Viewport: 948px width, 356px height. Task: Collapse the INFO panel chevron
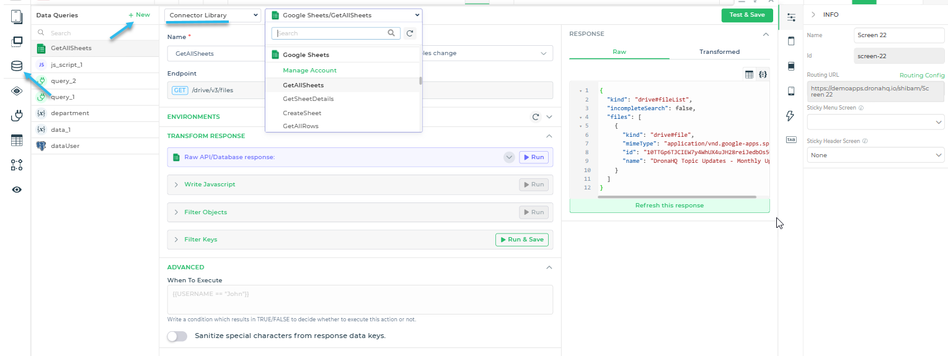pos(813,14)
